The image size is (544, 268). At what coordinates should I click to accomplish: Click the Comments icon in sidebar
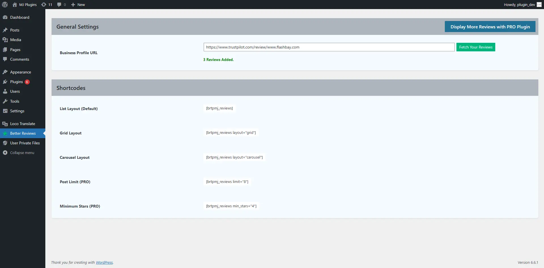click(5, 59)
